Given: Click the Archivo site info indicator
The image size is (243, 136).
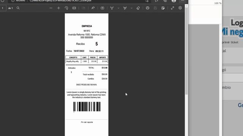Looking at the screenshot, I should pyautogui.click(x=18, y=1).
